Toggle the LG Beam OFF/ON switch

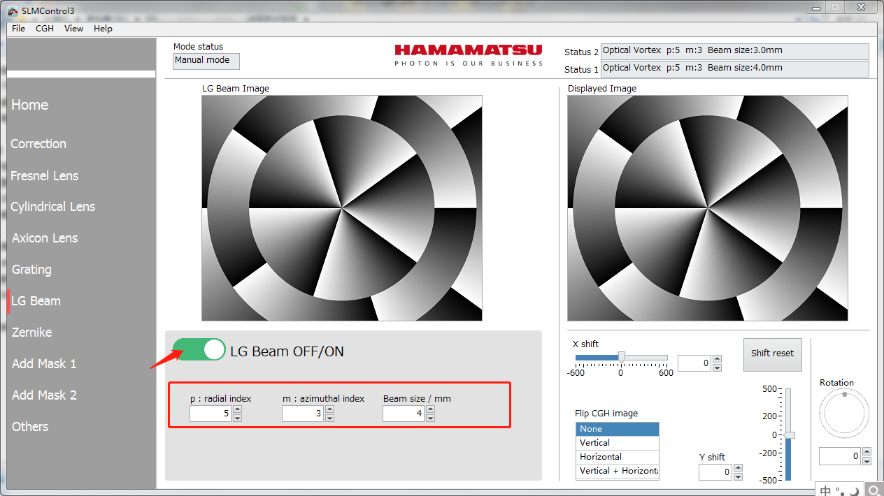(199, 349)
